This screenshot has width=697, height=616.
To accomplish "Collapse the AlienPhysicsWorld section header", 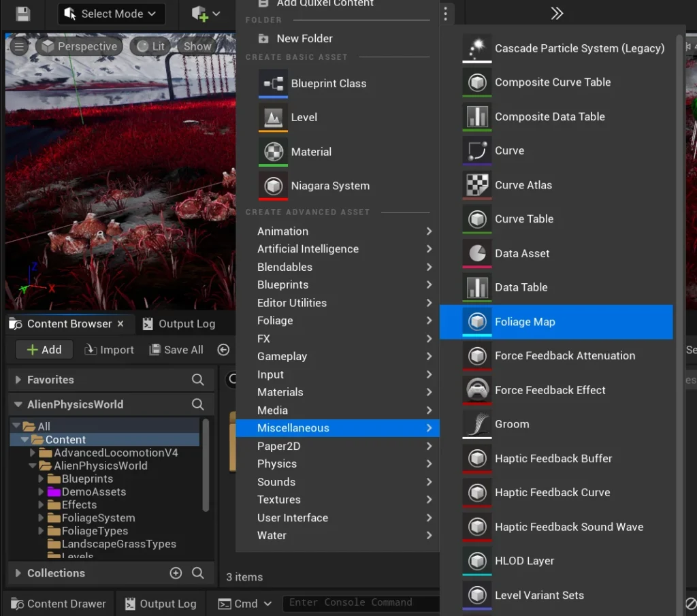I will tap(18, 404).
